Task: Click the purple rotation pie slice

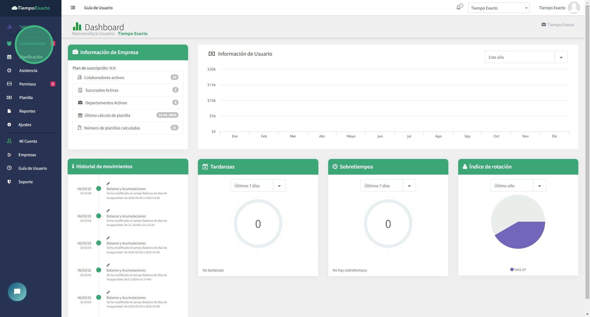Action: [522, 235]
